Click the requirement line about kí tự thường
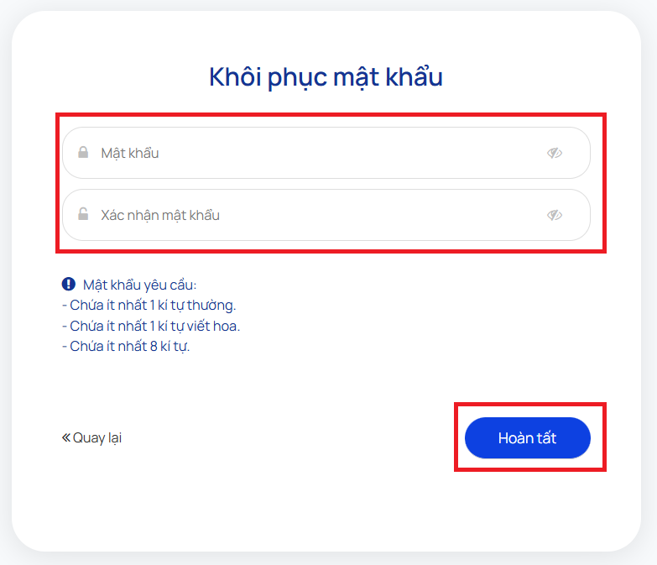 149,305
